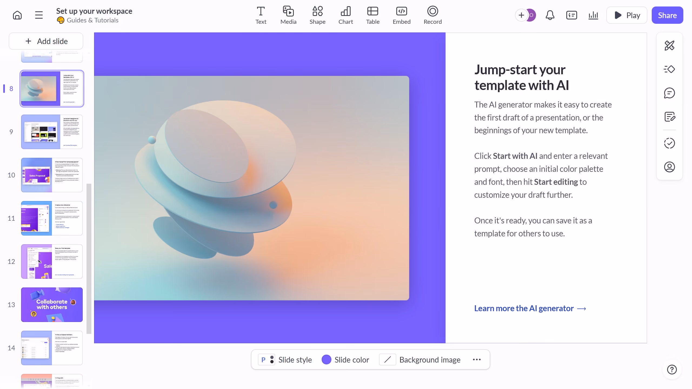Open the hamburger menu
692x389 pixels.
[39, 15]
